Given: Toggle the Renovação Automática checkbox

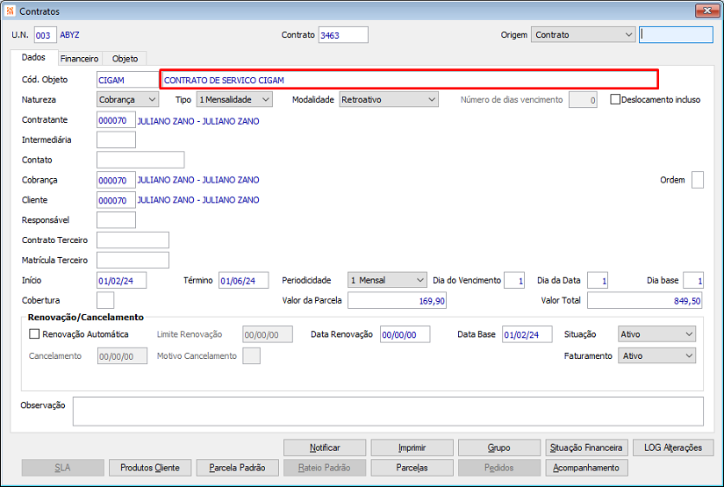Looking at the screenshot, I should tap(35, 334).
